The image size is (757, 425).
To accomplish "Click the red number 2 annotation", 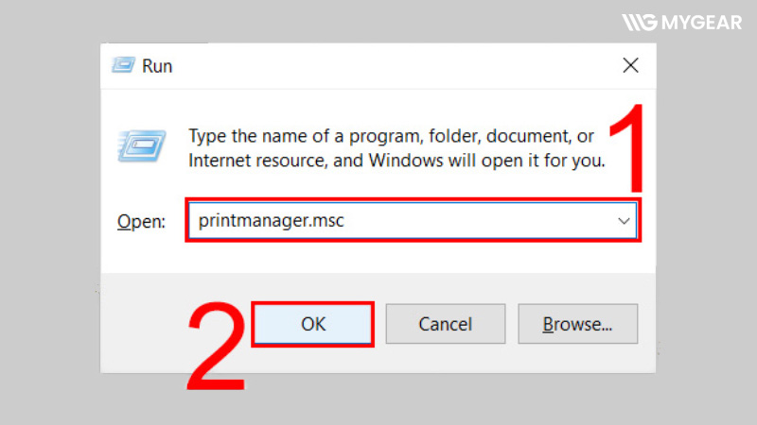I will [x=216, y=348].
